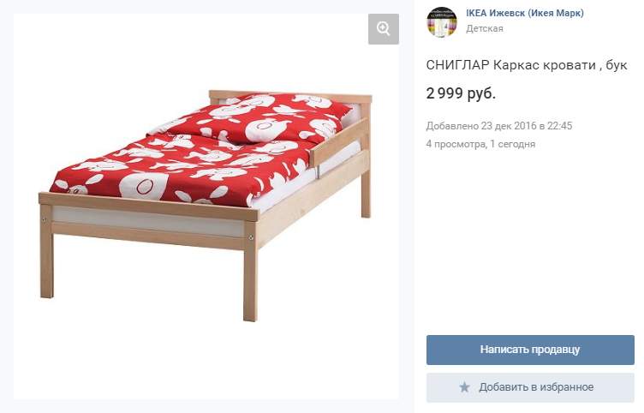Click the wooden headboard top rail
Screen dimensions: 644x413
pyautogui.click(x=291, y=97)
